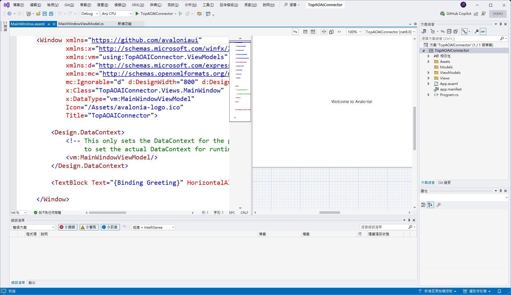
Task: Click the find in files folder icon
Action: [x=199, y=14]
